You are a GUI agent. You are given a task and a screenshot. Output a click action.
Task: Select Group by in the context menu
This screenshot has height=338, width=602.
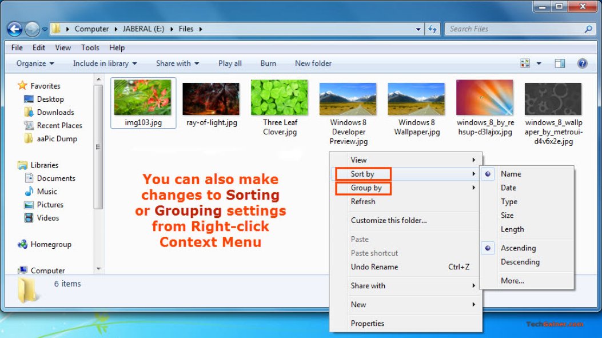coord(366,188)
